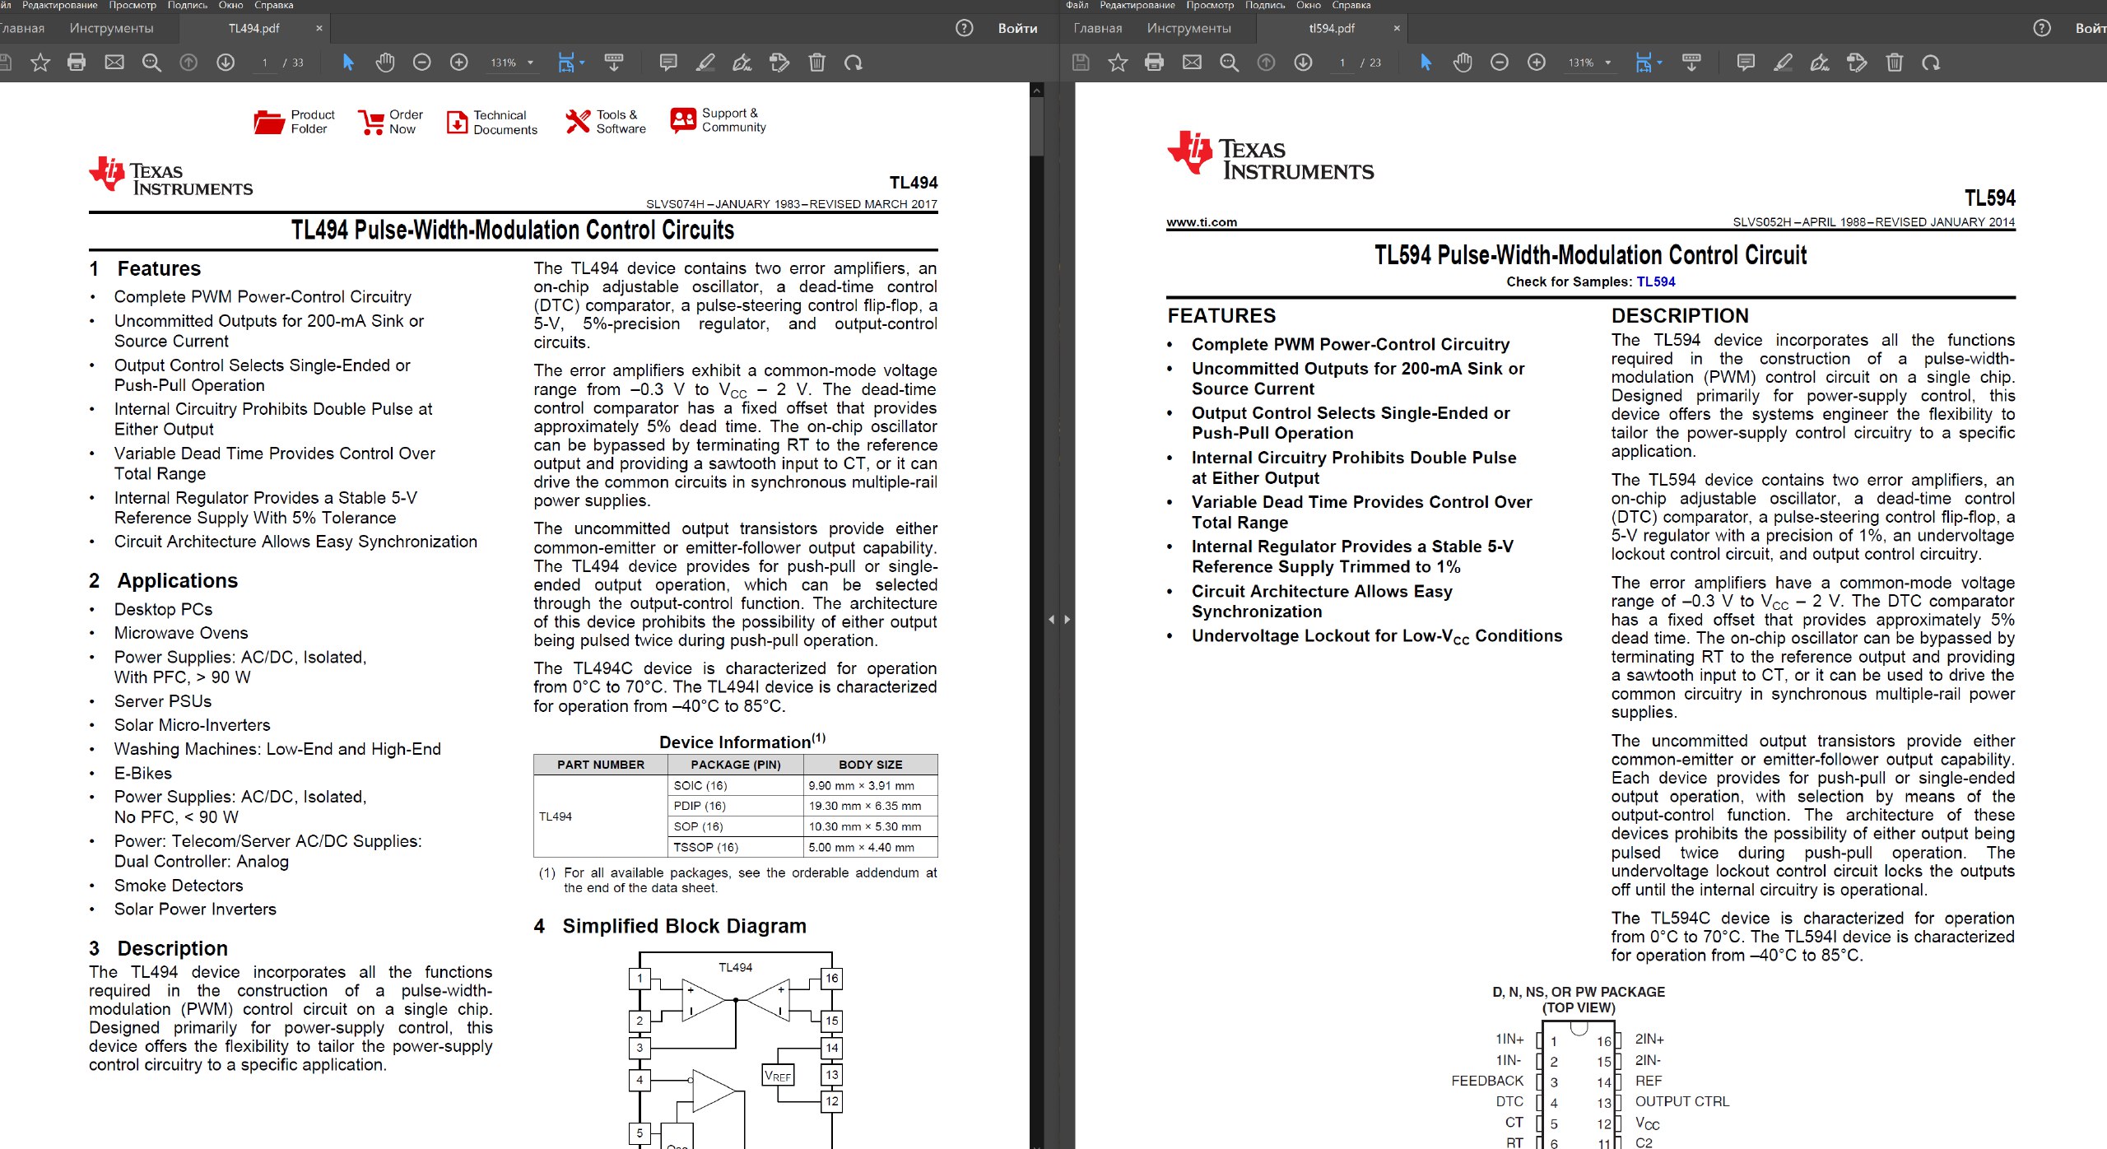
Task: Delete with trash icon in TL494 window
Action: pyautogui.click(x=816, y=63)
